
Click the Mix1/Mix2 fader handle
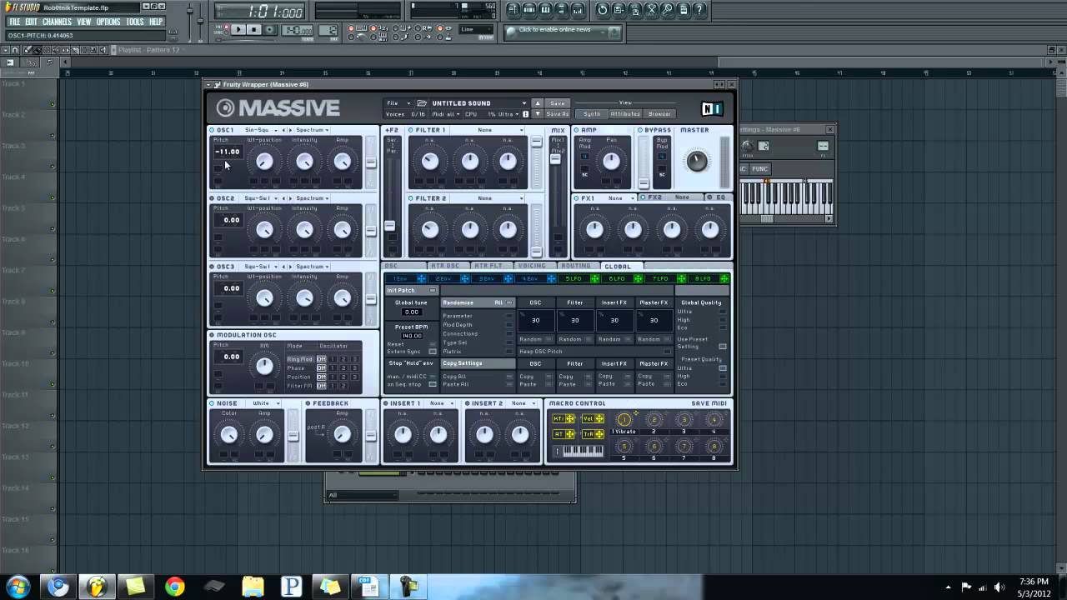(555, 158)
